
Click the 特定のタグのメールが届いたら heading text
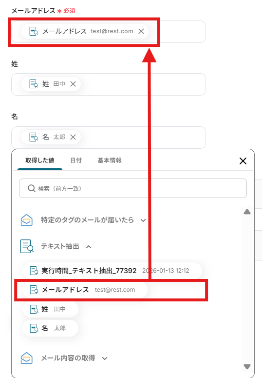coord(87,220)
